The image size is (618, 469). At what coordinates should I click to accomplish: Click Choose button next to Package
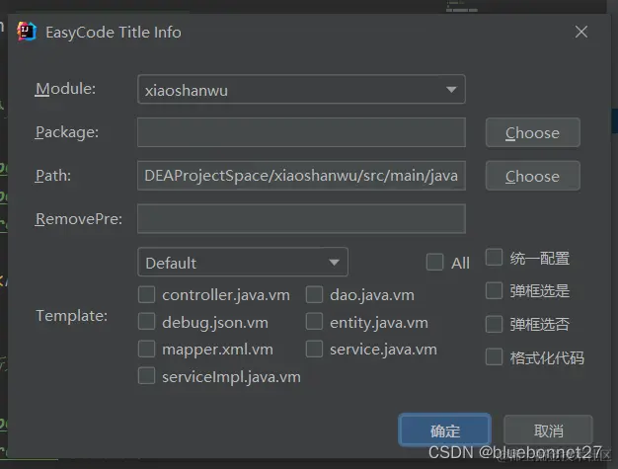[532, 133]
